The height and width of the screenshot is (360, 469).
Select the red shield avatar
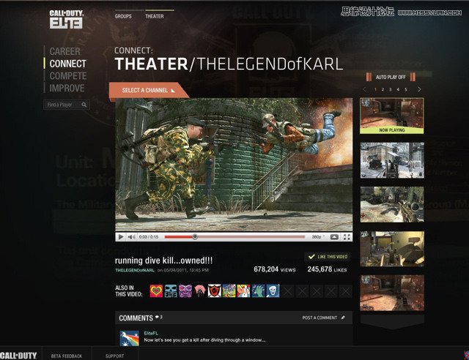click(215, 290)
